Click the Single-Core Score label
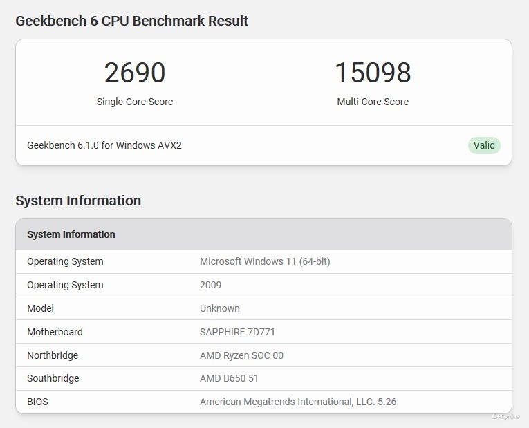Image resolution: width=529 pixels, height=428 pixels. [135, 102]
